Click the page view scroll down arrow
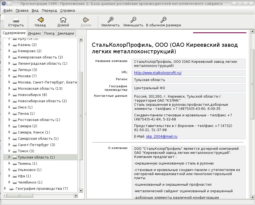Image resolution: width=255 pixels, height=205 pixels. [252, 197]
